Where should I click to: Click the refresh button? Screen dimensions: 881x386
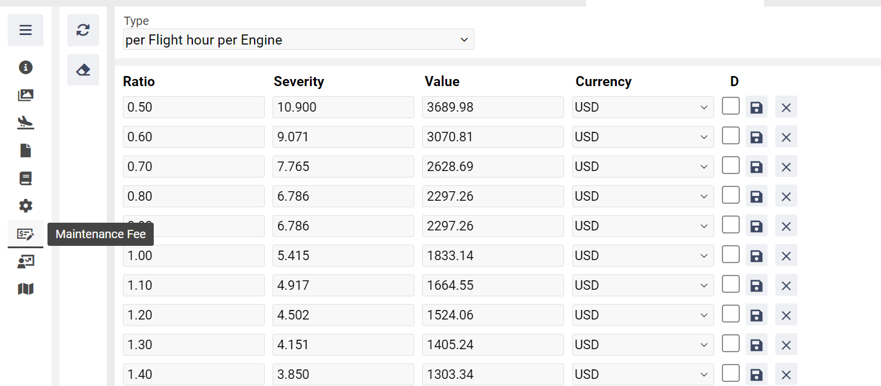pos(83,30)
